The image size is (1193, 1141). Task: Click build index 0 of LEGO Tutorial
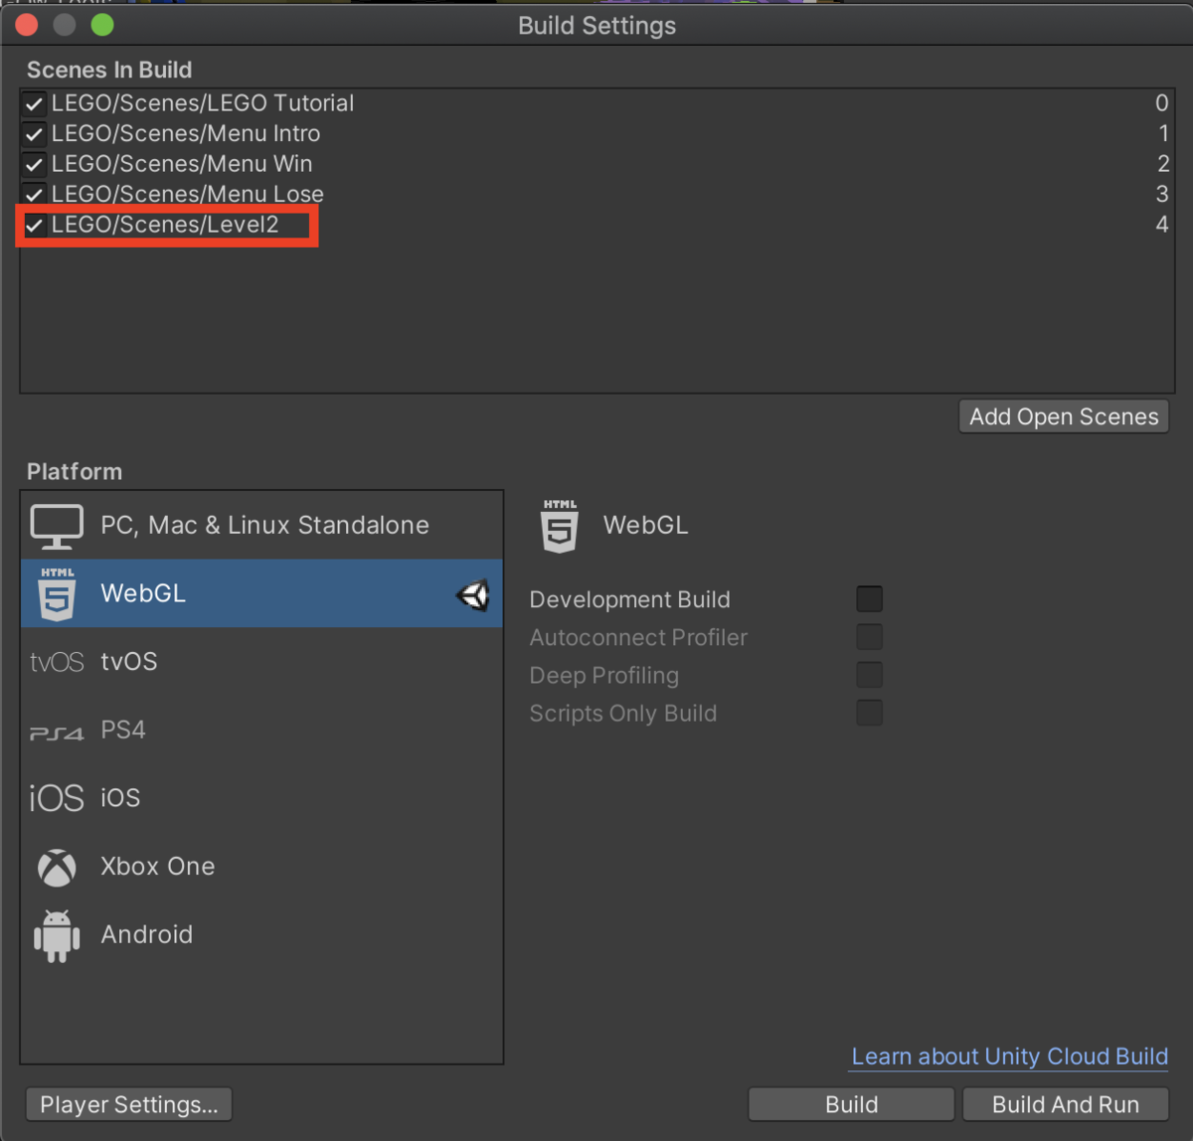point(1161,103)
